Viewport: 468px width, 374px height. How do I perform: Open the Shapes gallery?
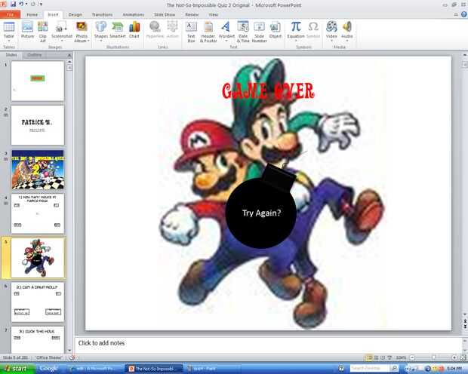pos(101,32)
